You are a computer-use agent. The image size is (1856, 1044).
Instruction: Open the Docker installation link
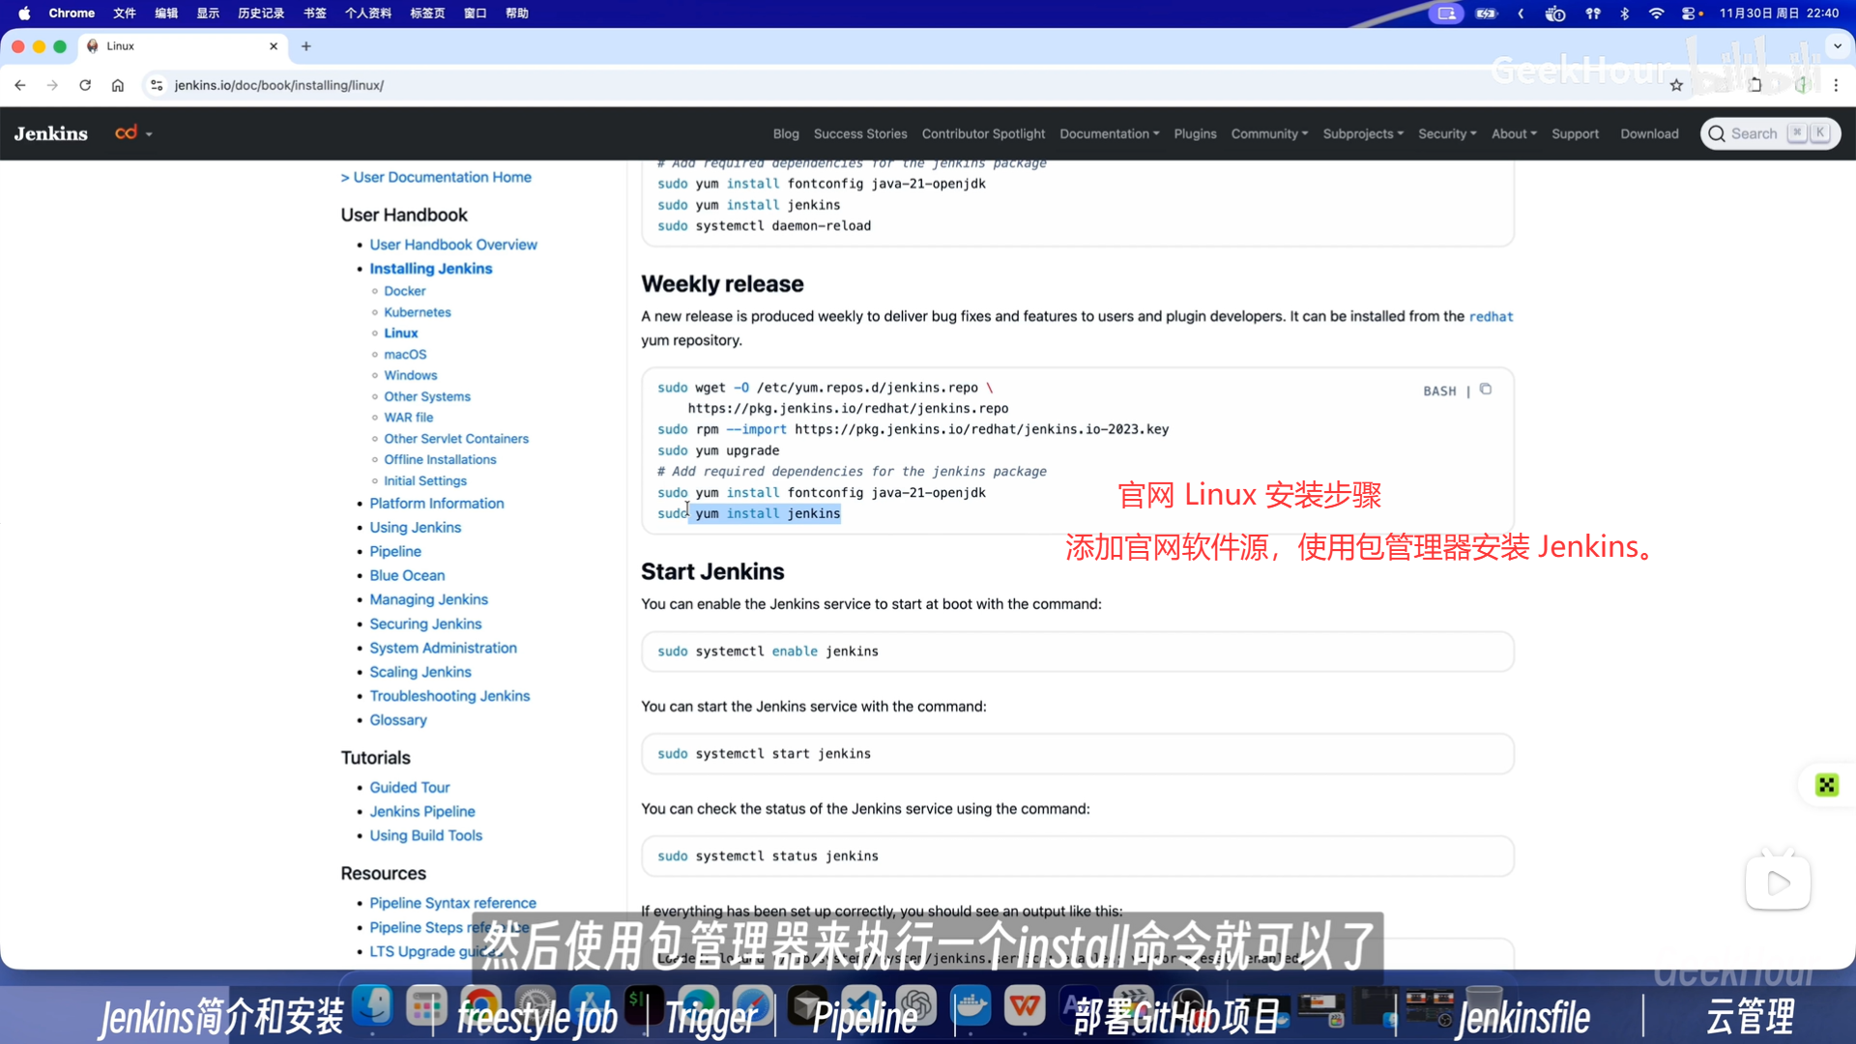pyautogui.click(x=404, y=291)
